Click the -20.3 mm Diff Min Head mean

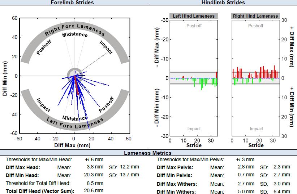pos(93,175)
